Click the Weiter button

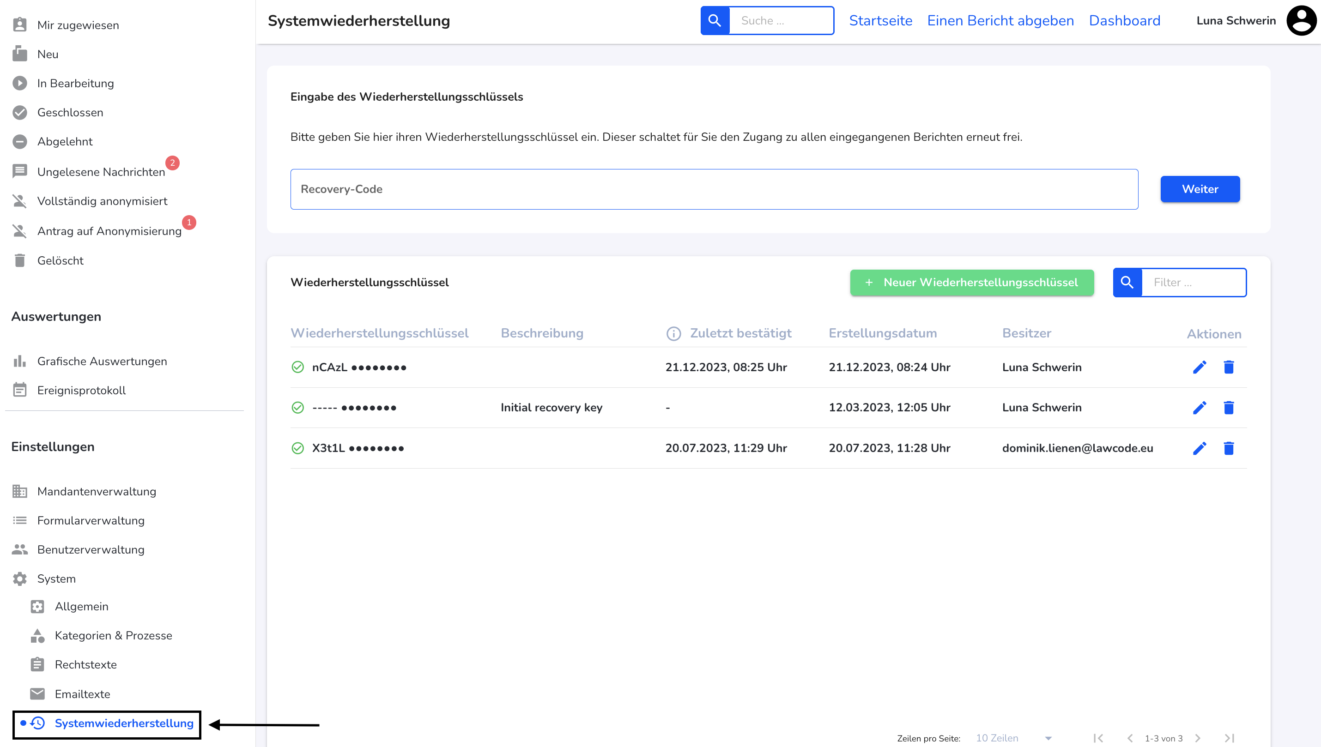click(x=1200, y=189)
